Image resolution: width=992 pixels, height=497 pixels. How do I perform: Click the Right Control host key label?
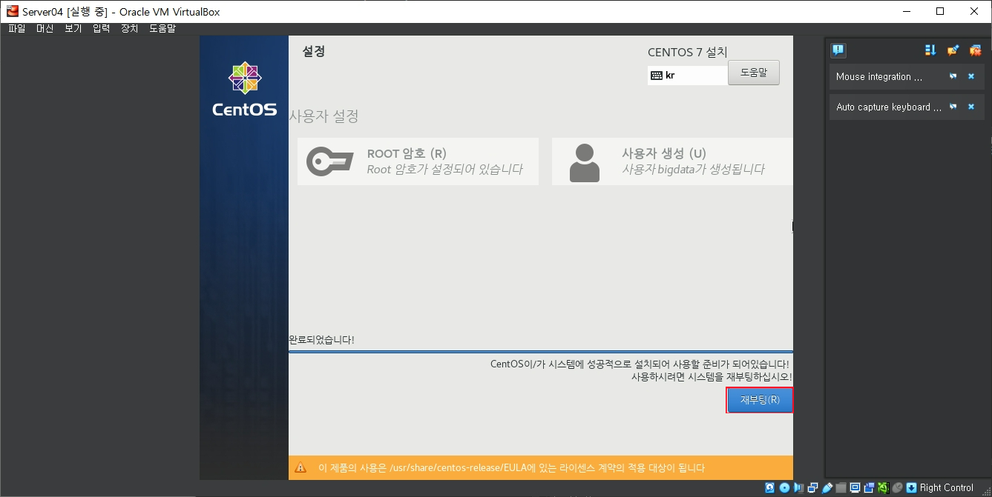tap(946, 487)
